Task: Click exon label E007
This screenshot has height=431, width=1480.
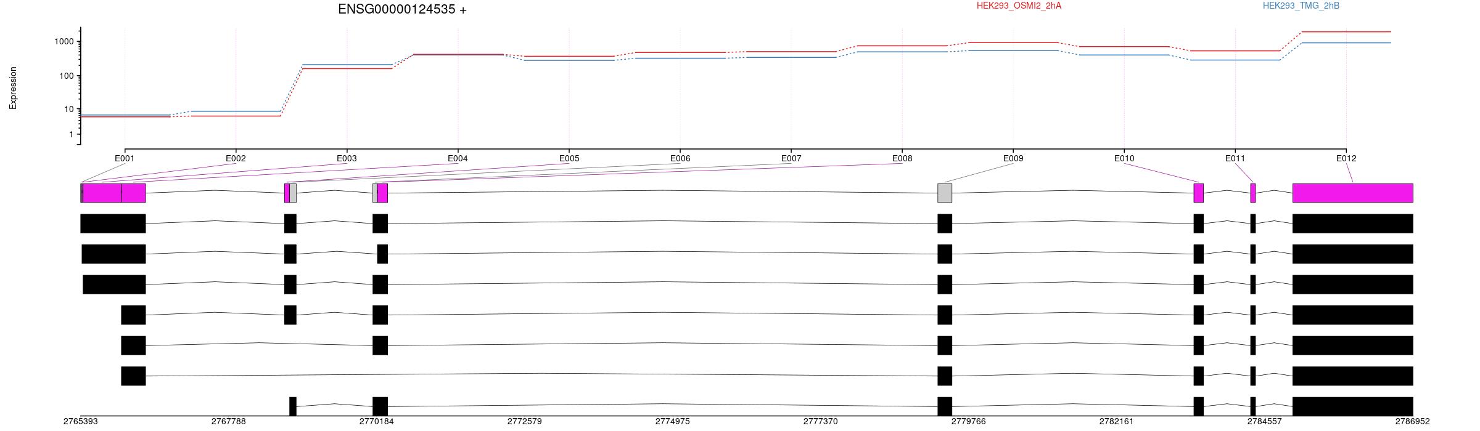Action: point(791,158)
